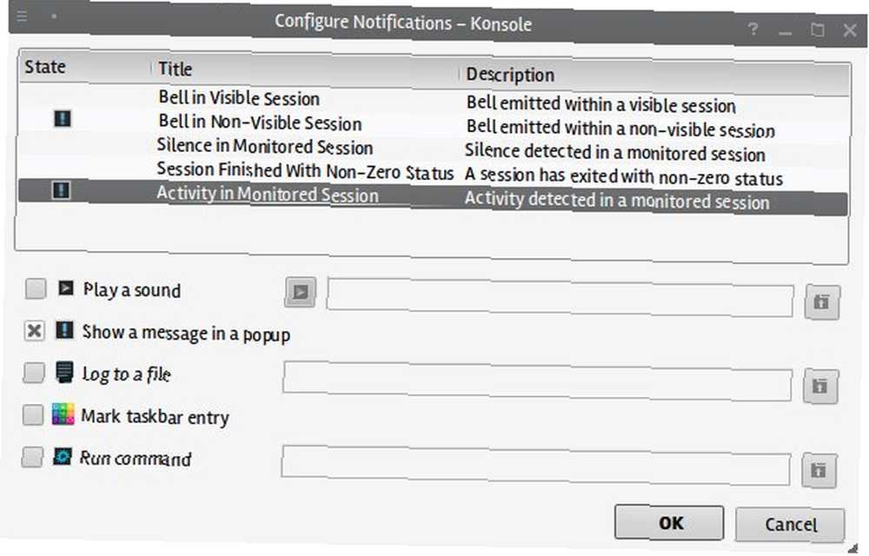Image resolution: width=869 pixels, height=556 pixels.
Task: Click the help question mark in title bar
Action: tap(752, 29)
